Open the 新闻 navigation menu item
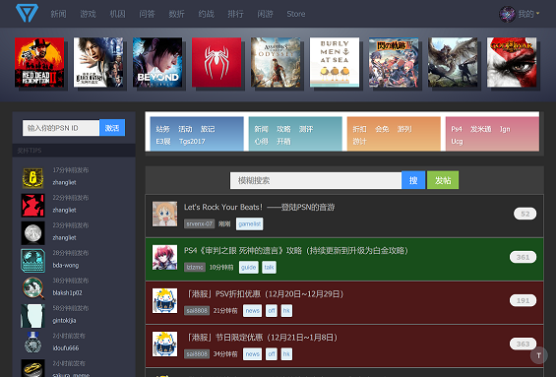Viewport: 556px width, 377px height. (x=58, y=14)
